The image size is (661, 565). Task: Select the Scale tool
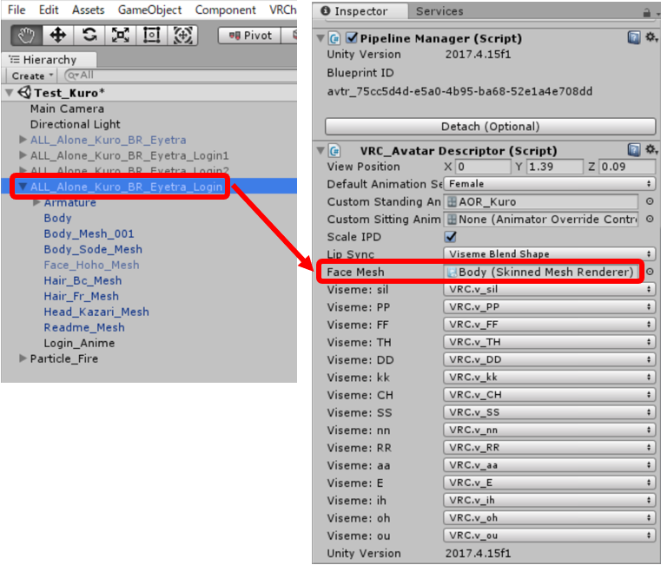pyautogui.click(x=120, y=35)
